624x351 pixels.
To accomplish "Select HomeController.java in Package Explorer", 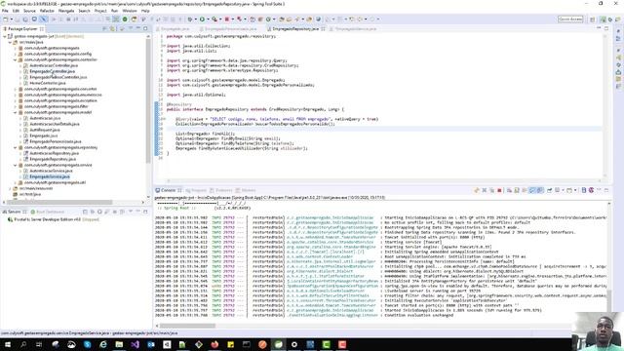I will [x=48, y=83].
